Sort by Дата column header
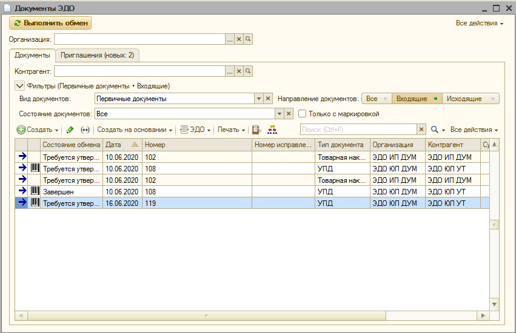Screen dimensions: 516x333 (x=122, y=145)
